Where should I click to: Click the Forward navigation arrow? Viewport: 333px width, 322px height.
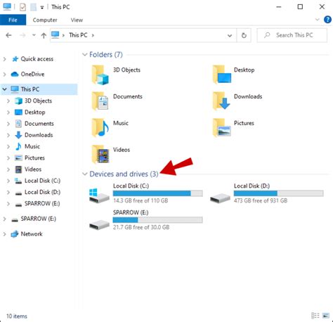coord(22,35)
